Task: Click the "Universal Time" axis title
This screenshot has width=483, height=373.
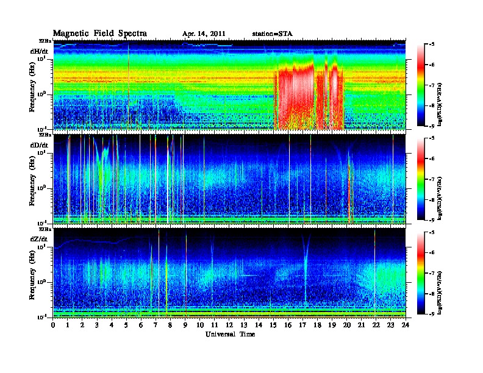Action: 230,334
